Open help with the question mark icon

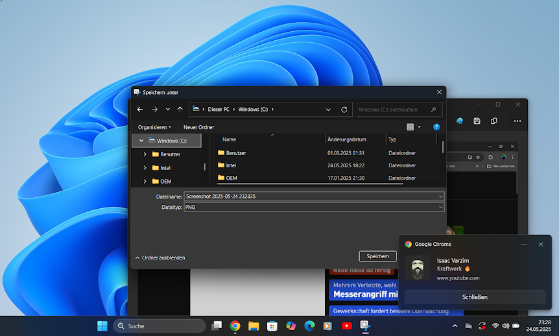pos(436,127)
